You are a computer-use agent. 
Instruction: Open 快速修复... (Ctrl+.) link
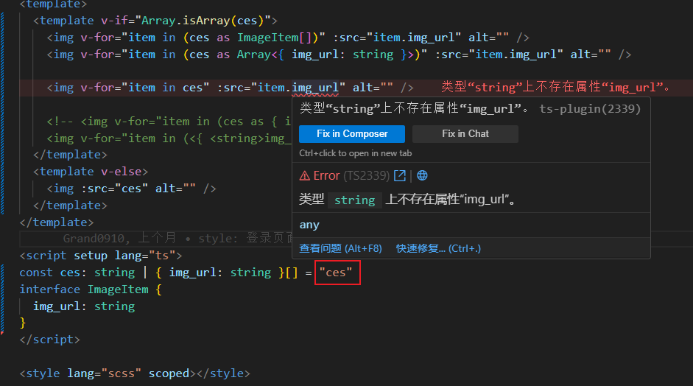click(x=438, y=248)
